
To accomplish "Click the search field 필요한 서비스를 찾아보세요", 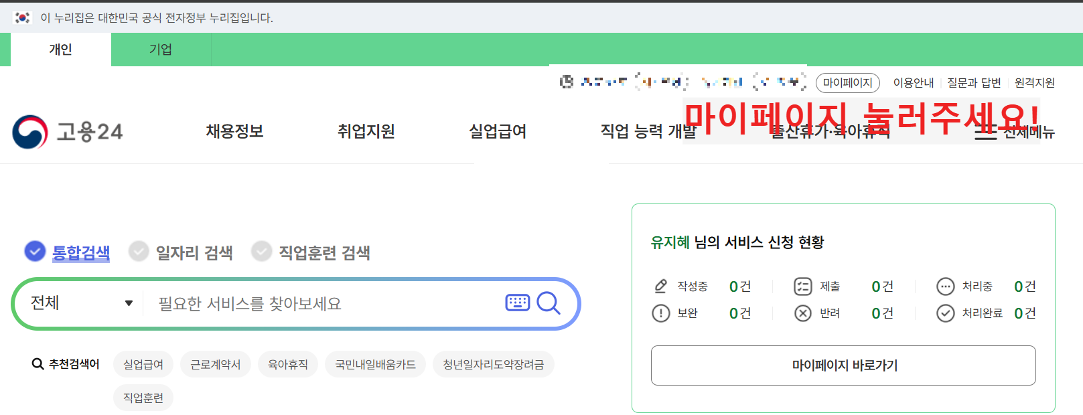I will click(x=325, y=304).
